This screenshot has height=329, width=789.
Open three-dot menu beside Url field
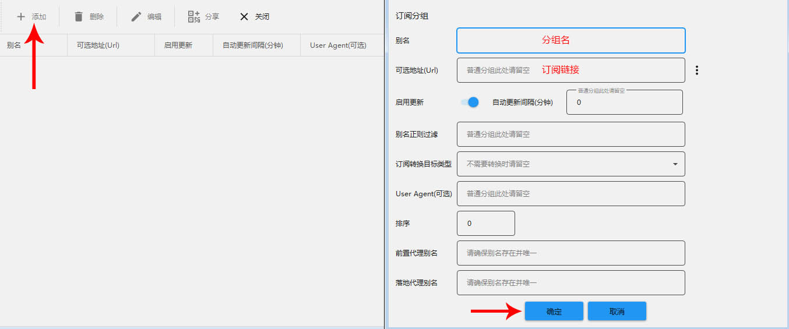click(696, 70)
